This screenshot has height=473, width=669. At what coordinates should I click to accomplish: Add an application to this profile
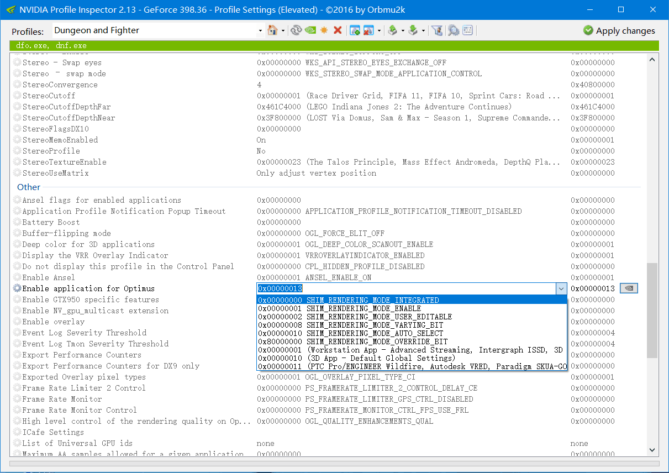click(355, 30)
